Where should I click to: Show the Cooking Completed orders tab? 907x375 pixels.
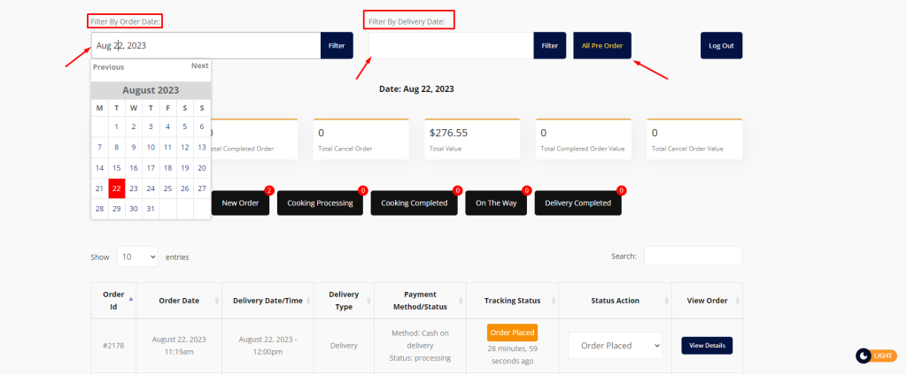[414, 203]
